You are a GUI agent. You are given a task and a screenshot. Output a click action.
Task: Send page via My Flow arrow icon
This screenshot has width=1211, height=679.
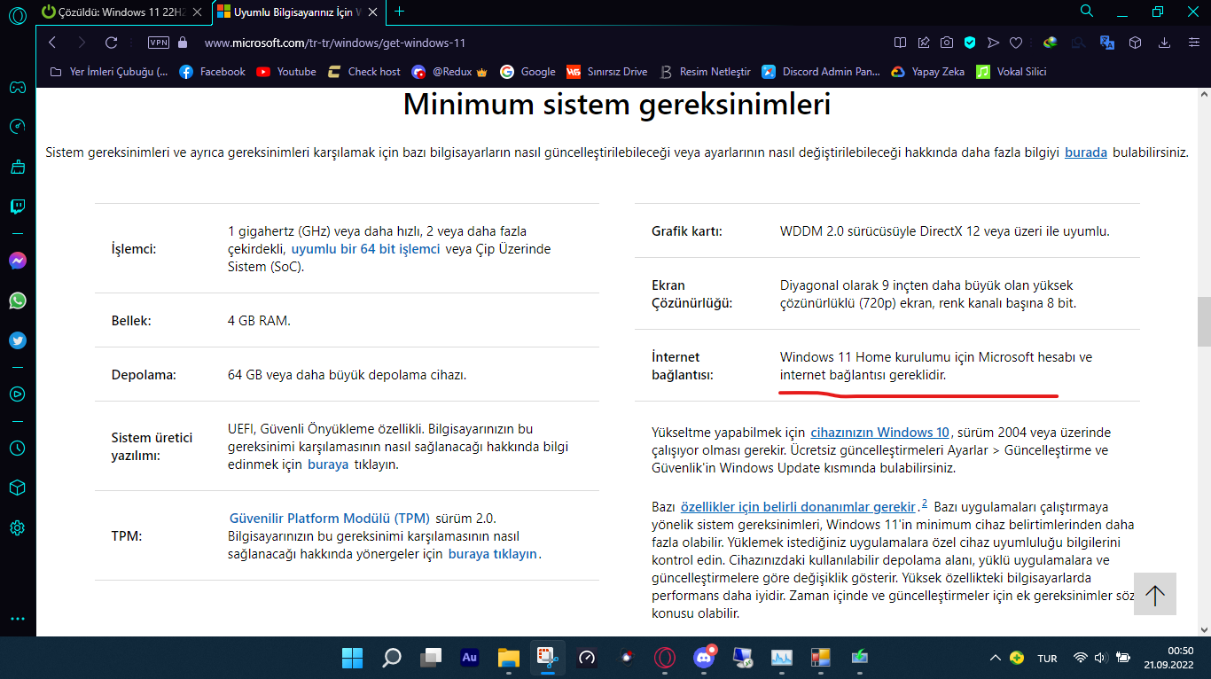993,43
